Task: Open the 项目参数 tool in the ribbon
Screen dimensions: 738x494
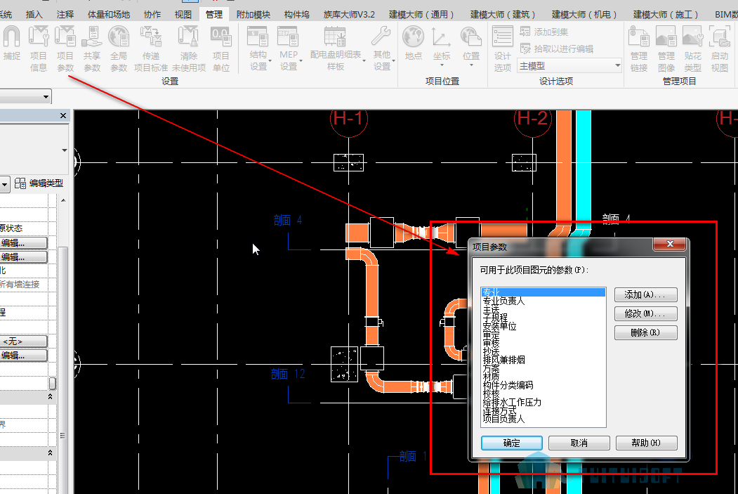Action: coord(65,48)
